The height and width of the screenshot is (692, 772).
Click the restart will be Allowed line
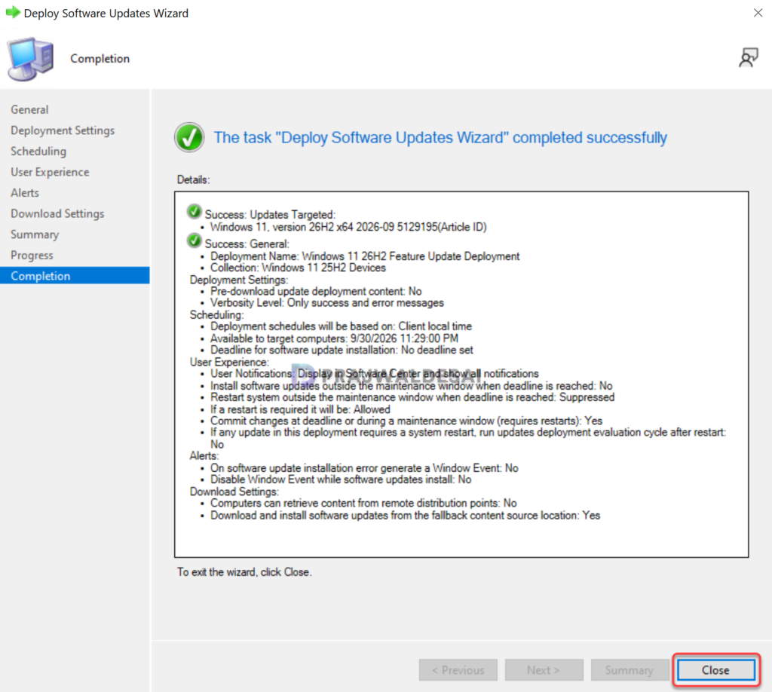point(300,409)
